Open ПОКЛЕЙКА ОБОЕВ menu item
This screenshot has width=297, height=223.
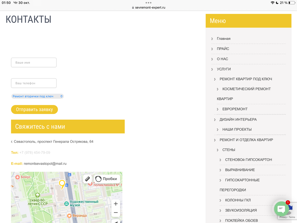point(242,220)
